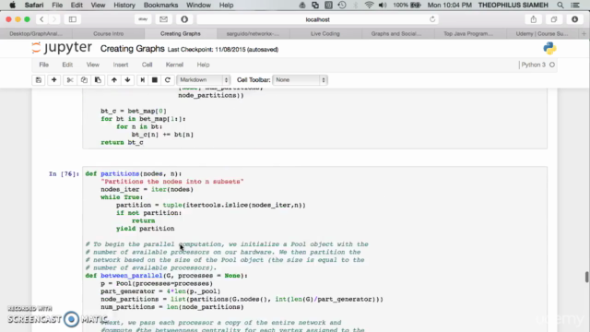The height and width of the screenshot is (332, 590).
Task: Open the notebook Kernel menu
Action: point(174,65)
